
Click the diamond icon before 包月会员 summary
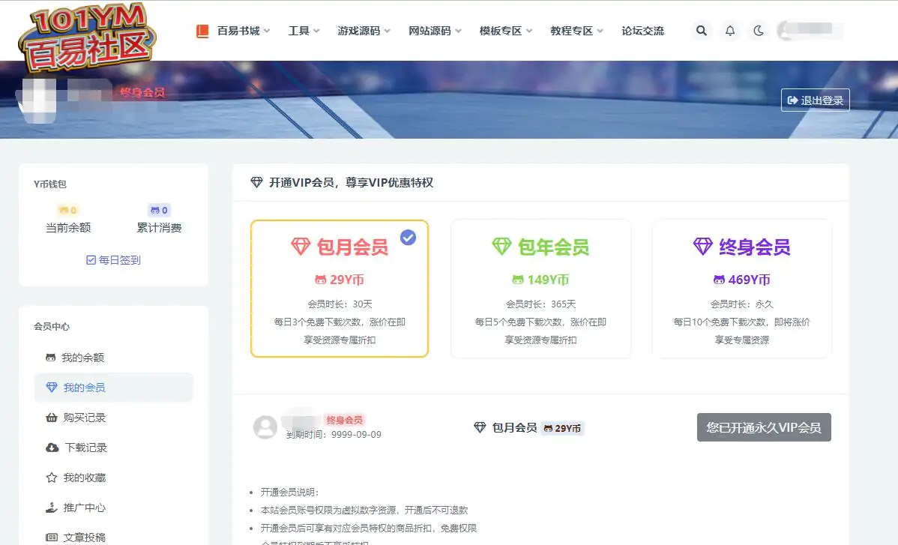(480, 427)
